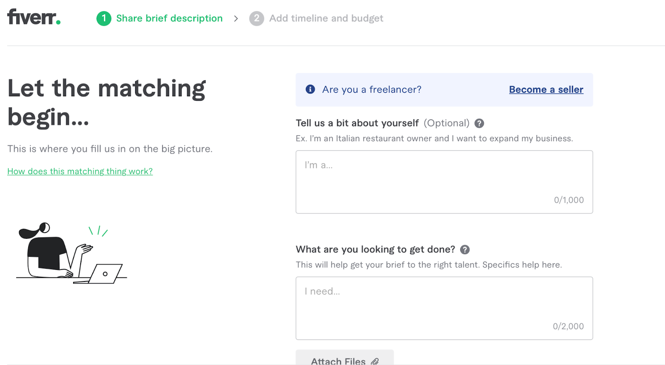
Task: Click the woman with laptop illustration
Action: (x=71, y=253)
